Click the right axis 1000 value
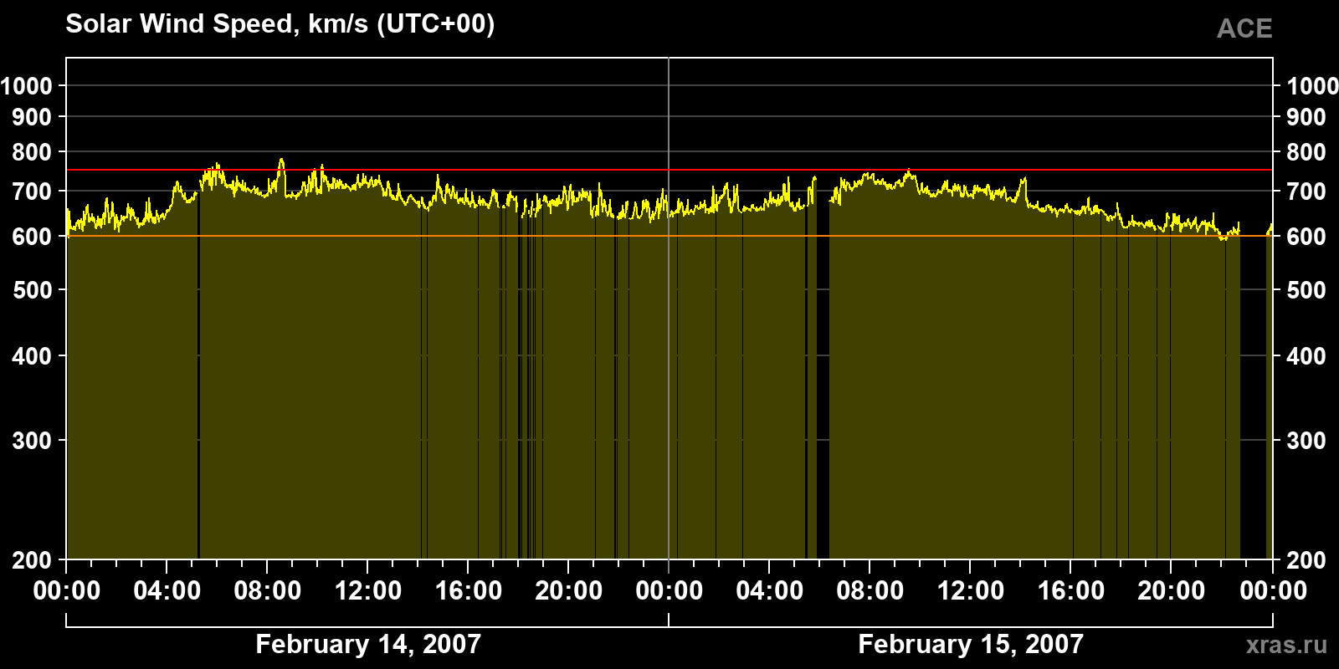This screenshot has width=1339, height=669. (1312, 85)
